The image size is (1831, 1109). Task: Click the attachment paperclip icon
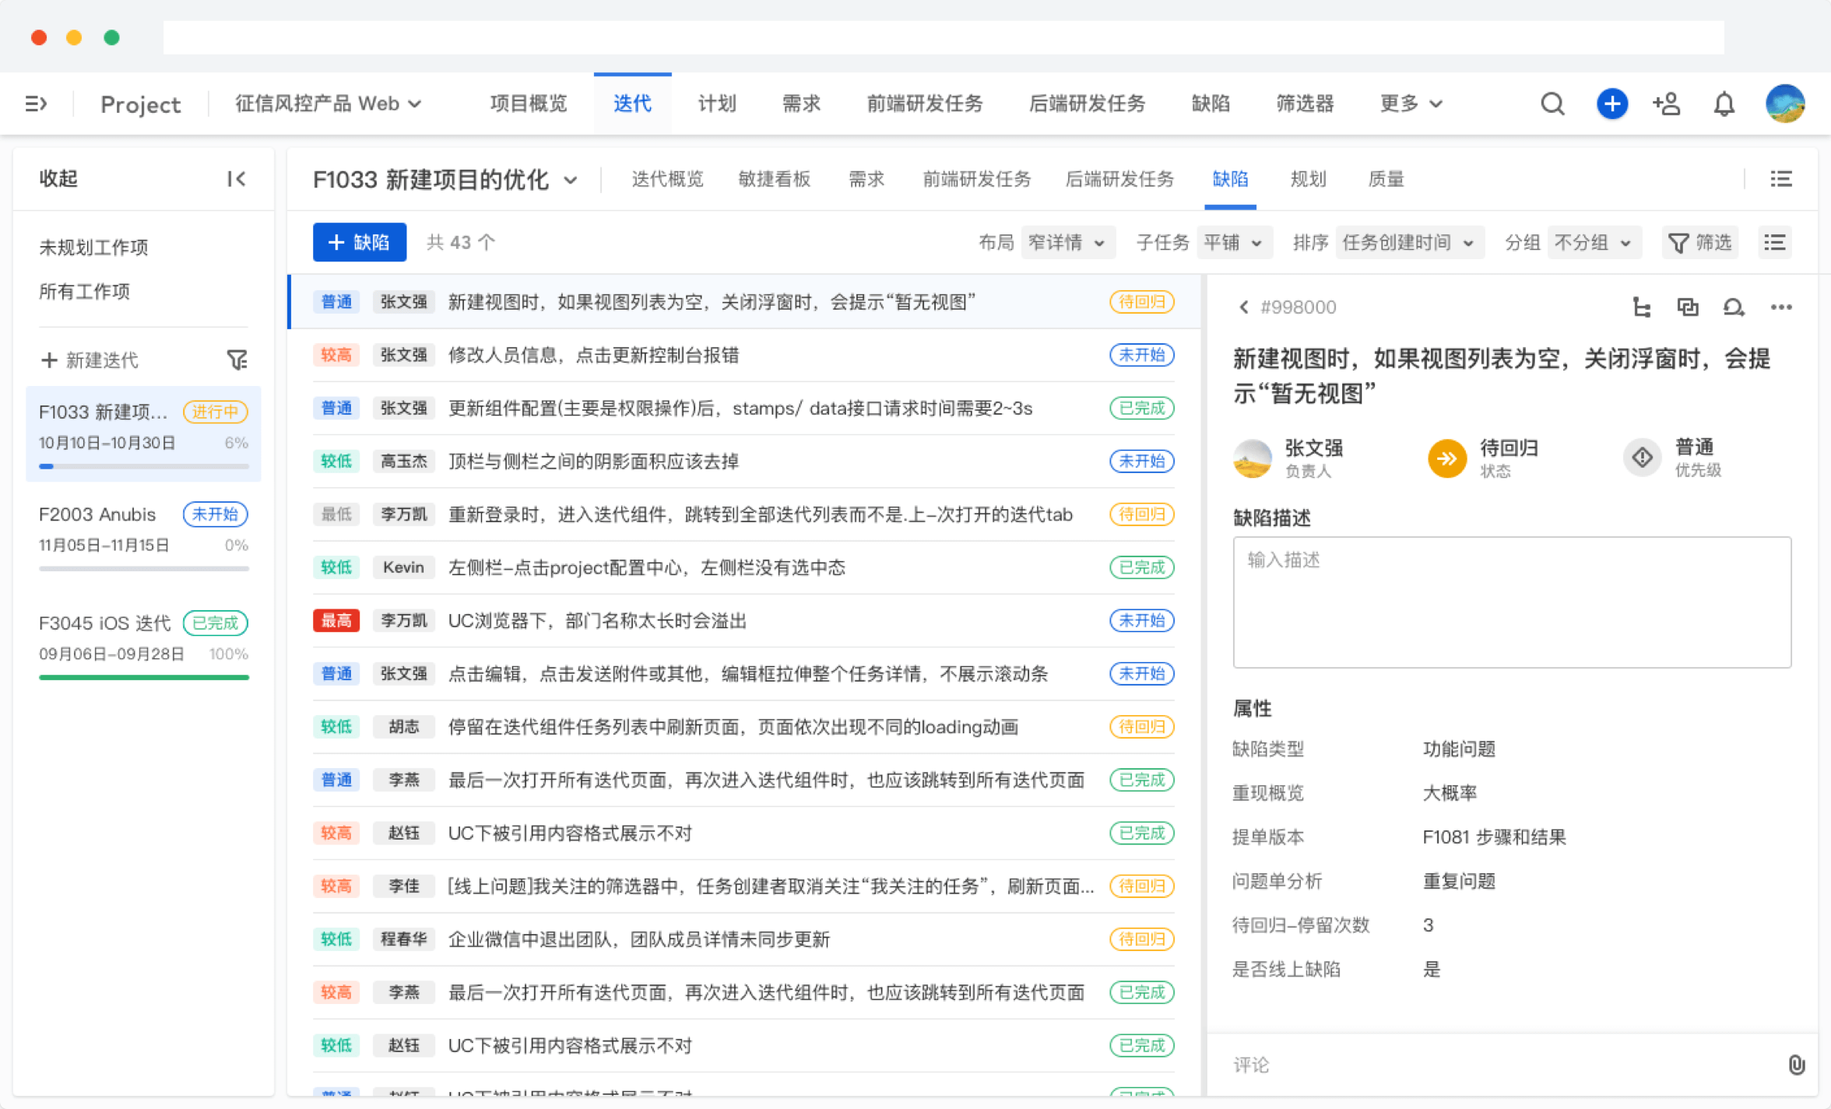(x=1797, y=1065)
